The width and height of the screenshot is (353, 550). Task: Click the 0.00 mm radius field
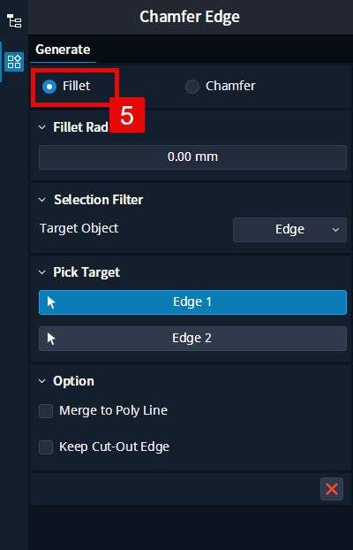pos(192,157)
